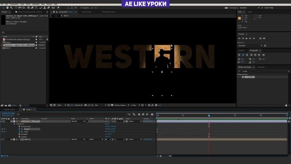Screen dimensions: 291x164
Task: Collapse the Transform property group
Action: pos(15,124)
